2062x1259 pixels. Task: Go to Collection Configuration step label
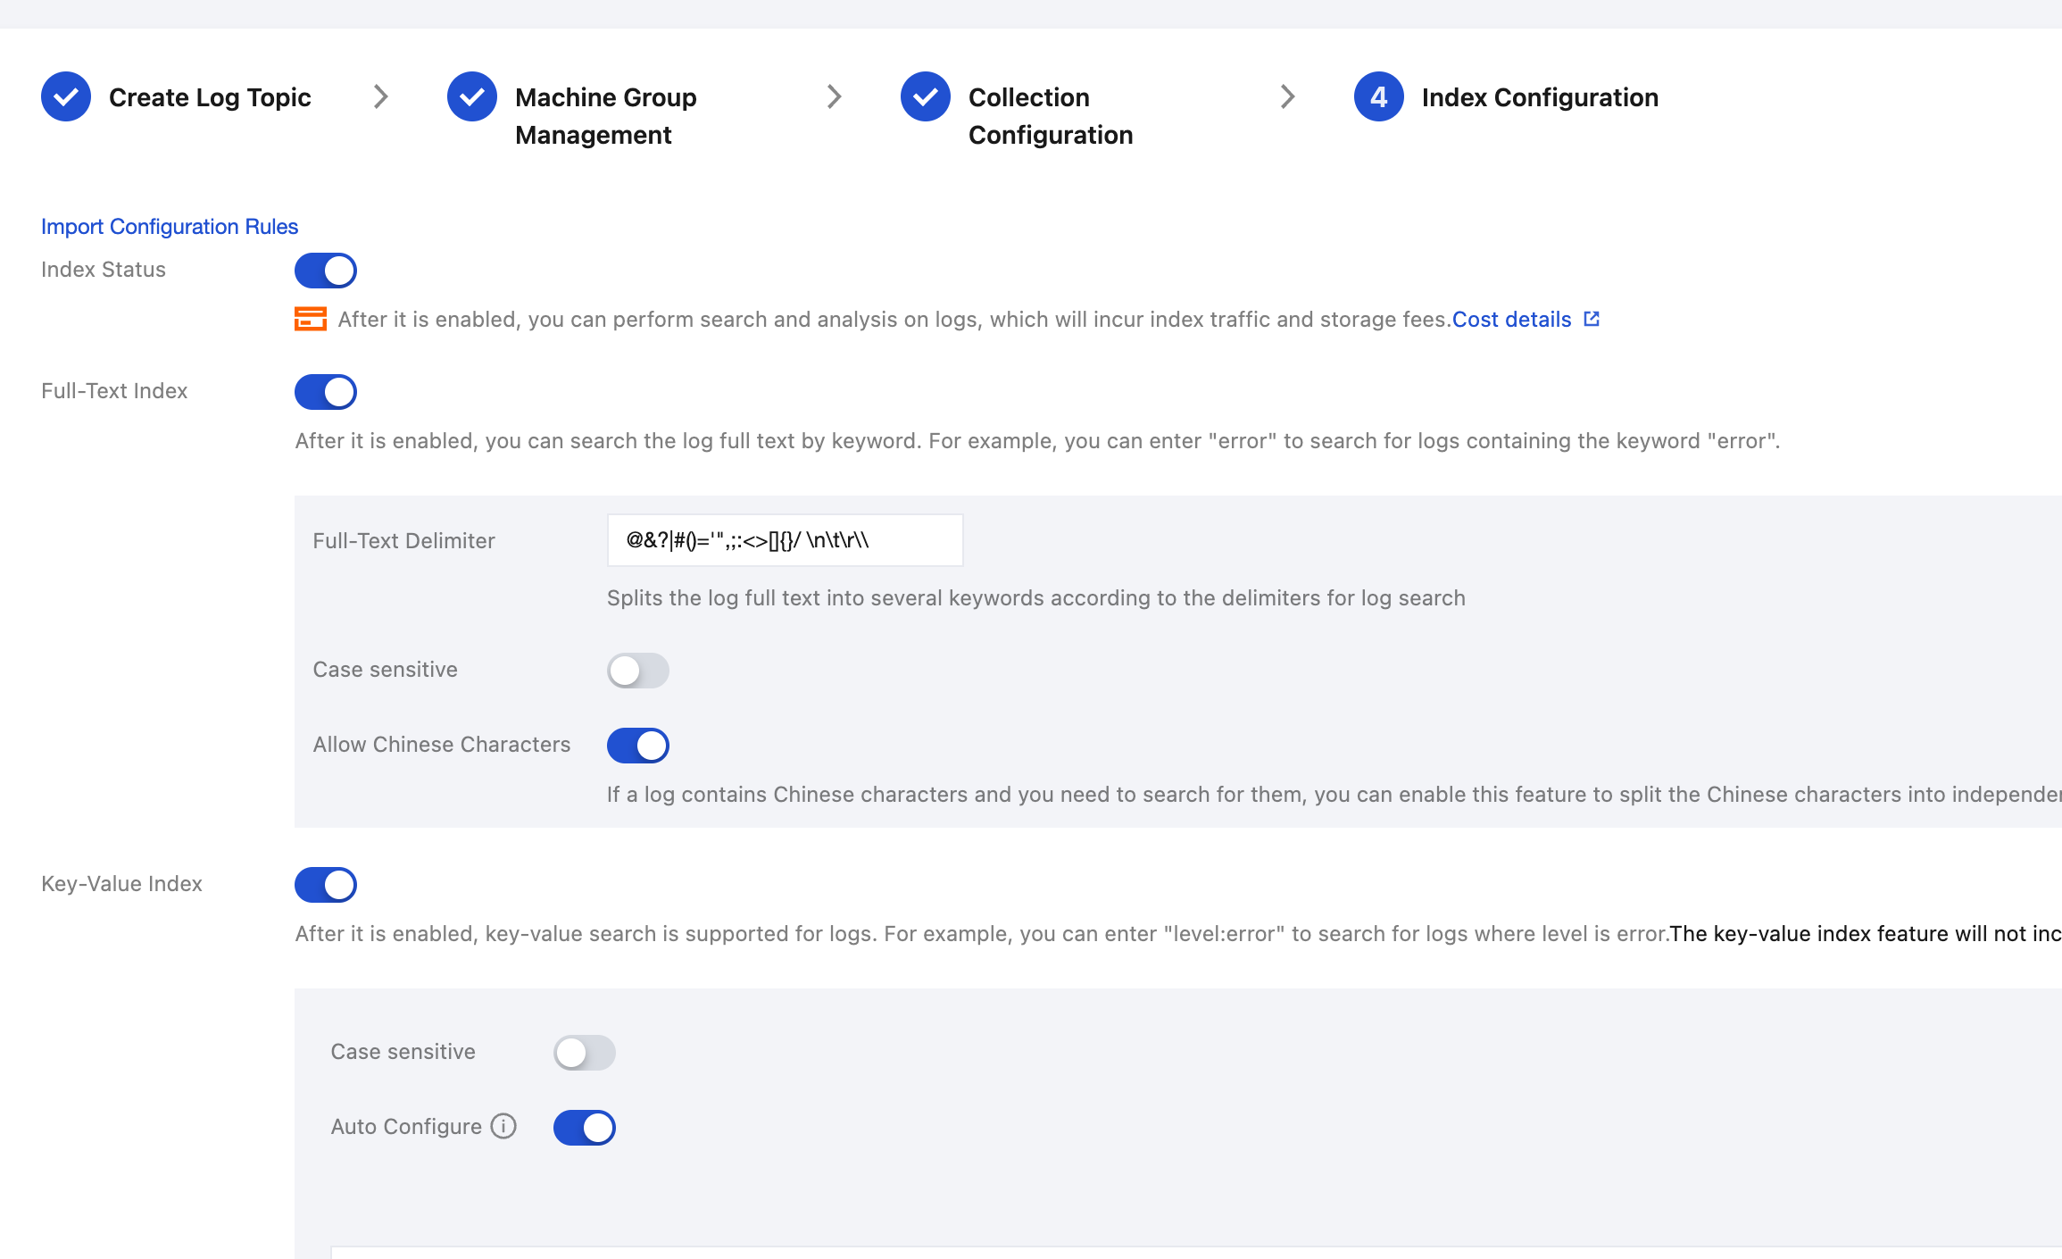pyautogui.click(x=1050, y=116)
